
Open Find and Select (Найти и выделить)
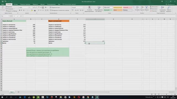(169, 9)
